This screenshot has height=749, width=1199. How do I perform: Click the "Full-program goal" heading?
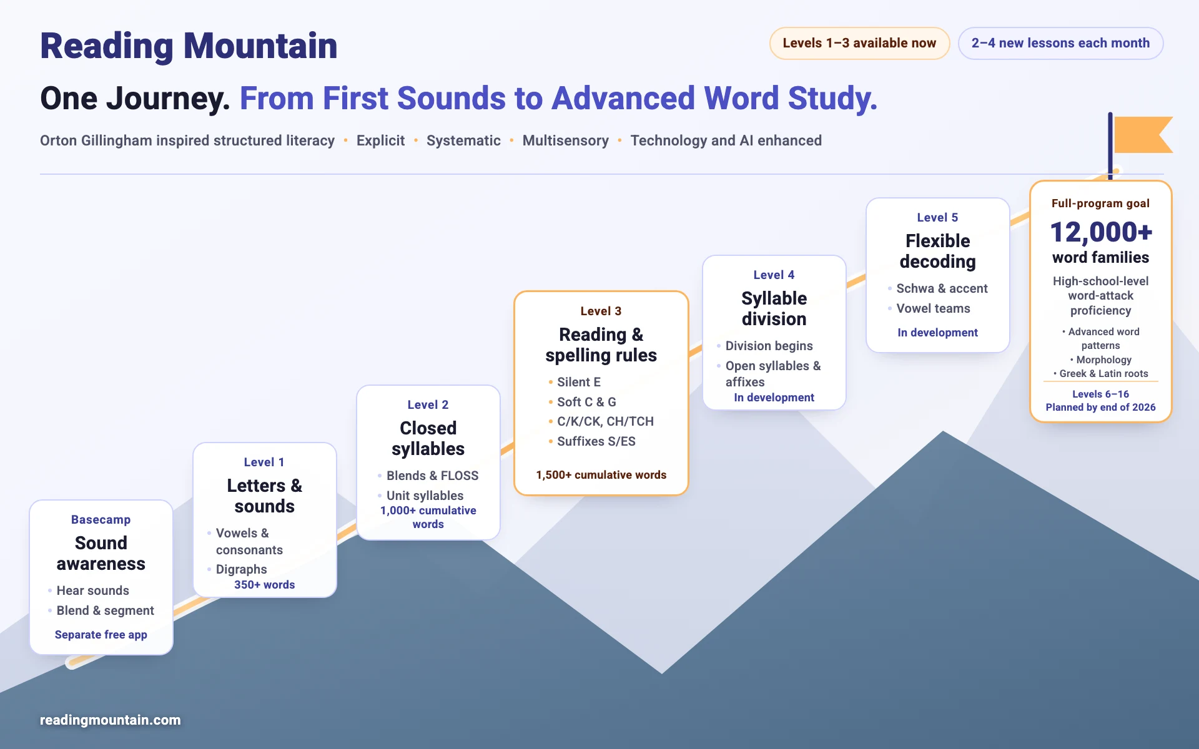pos(1100,203)
